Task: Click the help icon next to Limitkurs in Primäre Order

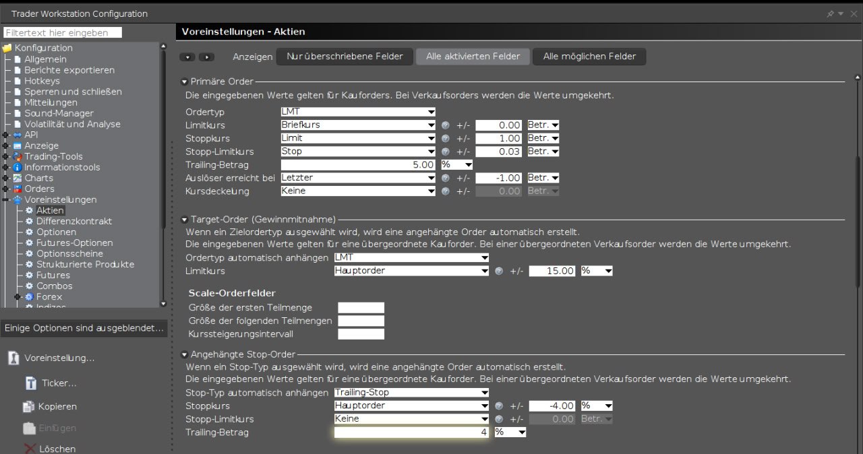Action: coord(445,125)
